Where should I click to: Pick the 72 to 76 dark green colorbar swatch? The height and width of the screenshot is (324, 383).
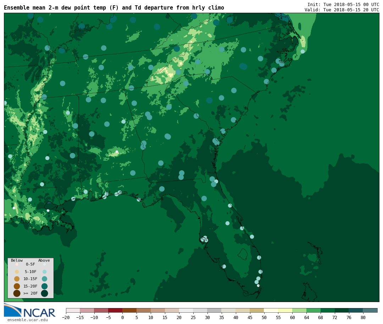[x=342, y=310]
